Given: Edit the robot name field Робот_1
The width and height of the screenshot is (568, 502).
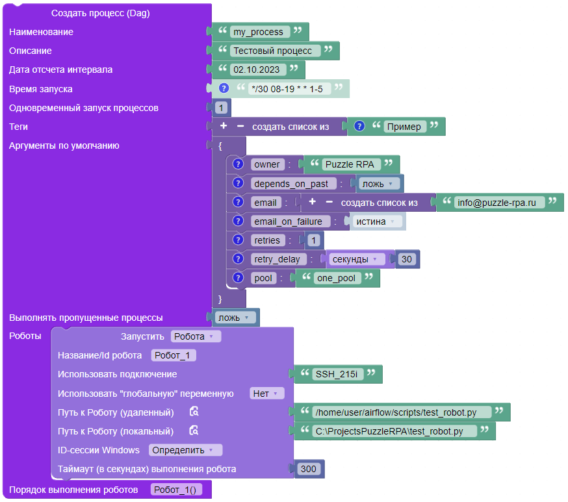Looking at the screenshot, I should 174,355.
